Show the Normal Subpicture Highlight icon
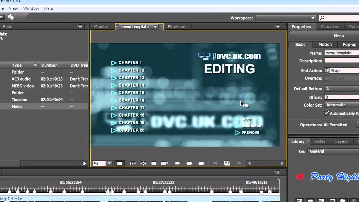Image resolution: width=359 pixels, height=202 pixels. (177, 163)
